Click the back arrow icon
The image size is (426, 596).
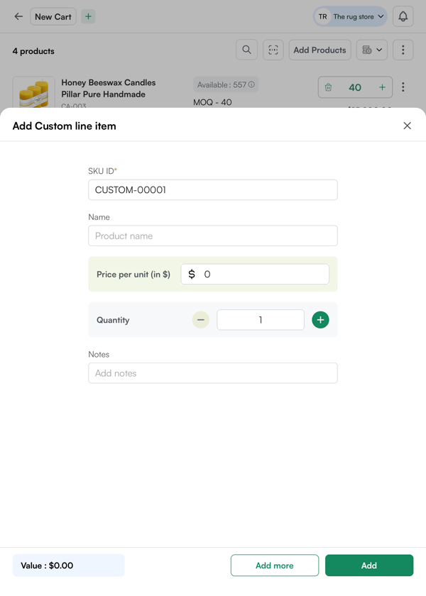click(18, 16)
